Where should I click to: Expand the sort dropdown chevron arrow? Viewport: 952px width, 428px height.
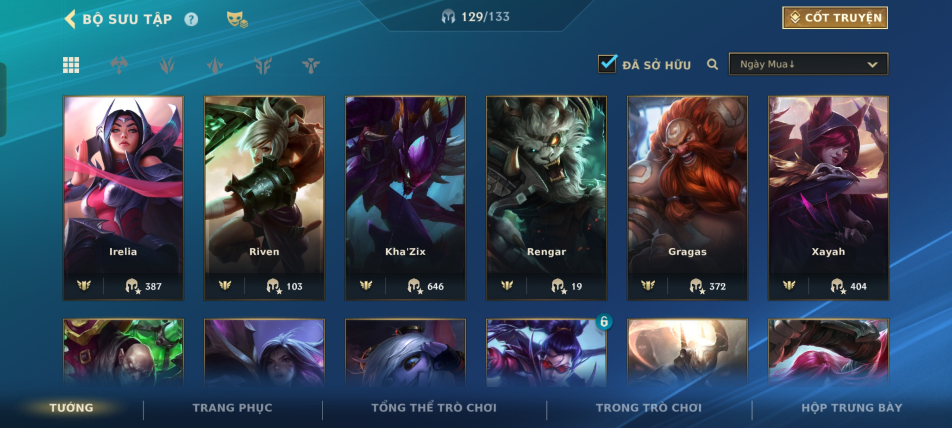coord(872,65)
